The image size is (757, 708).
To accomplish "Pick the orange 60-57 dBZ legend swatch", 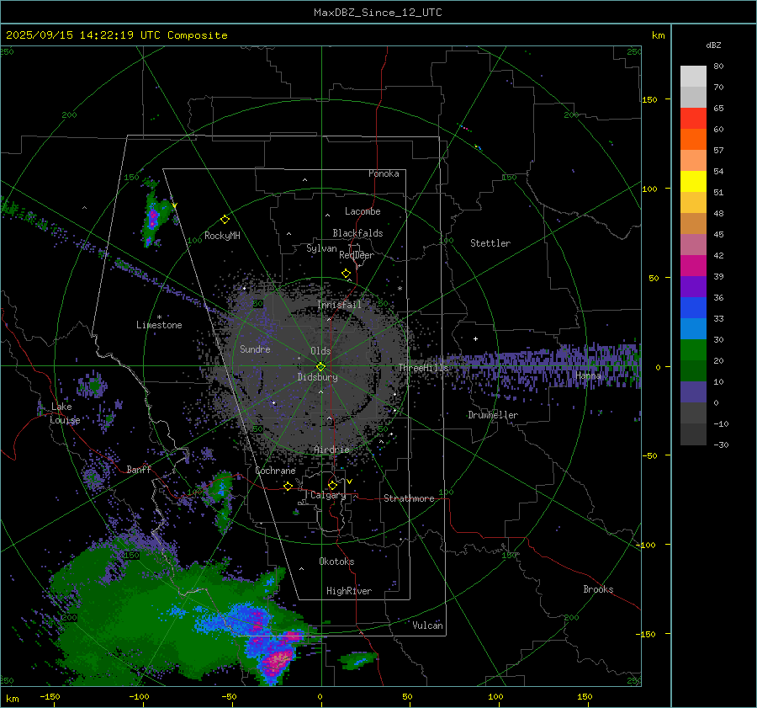I will point(693,140).
